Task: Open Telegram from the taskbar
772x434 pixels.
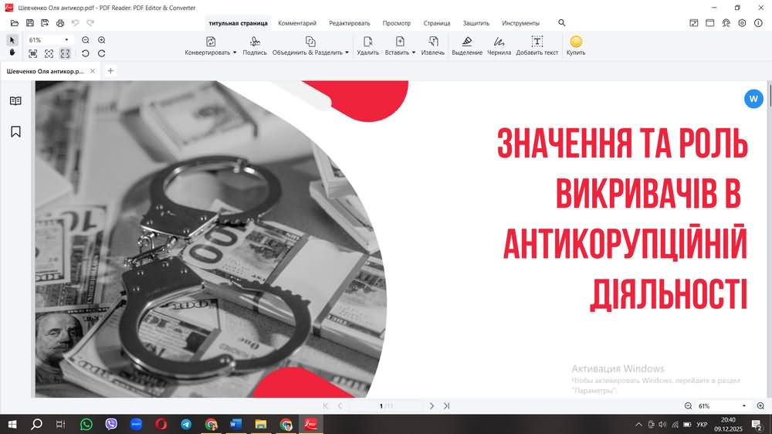Action: coord(185,424)
